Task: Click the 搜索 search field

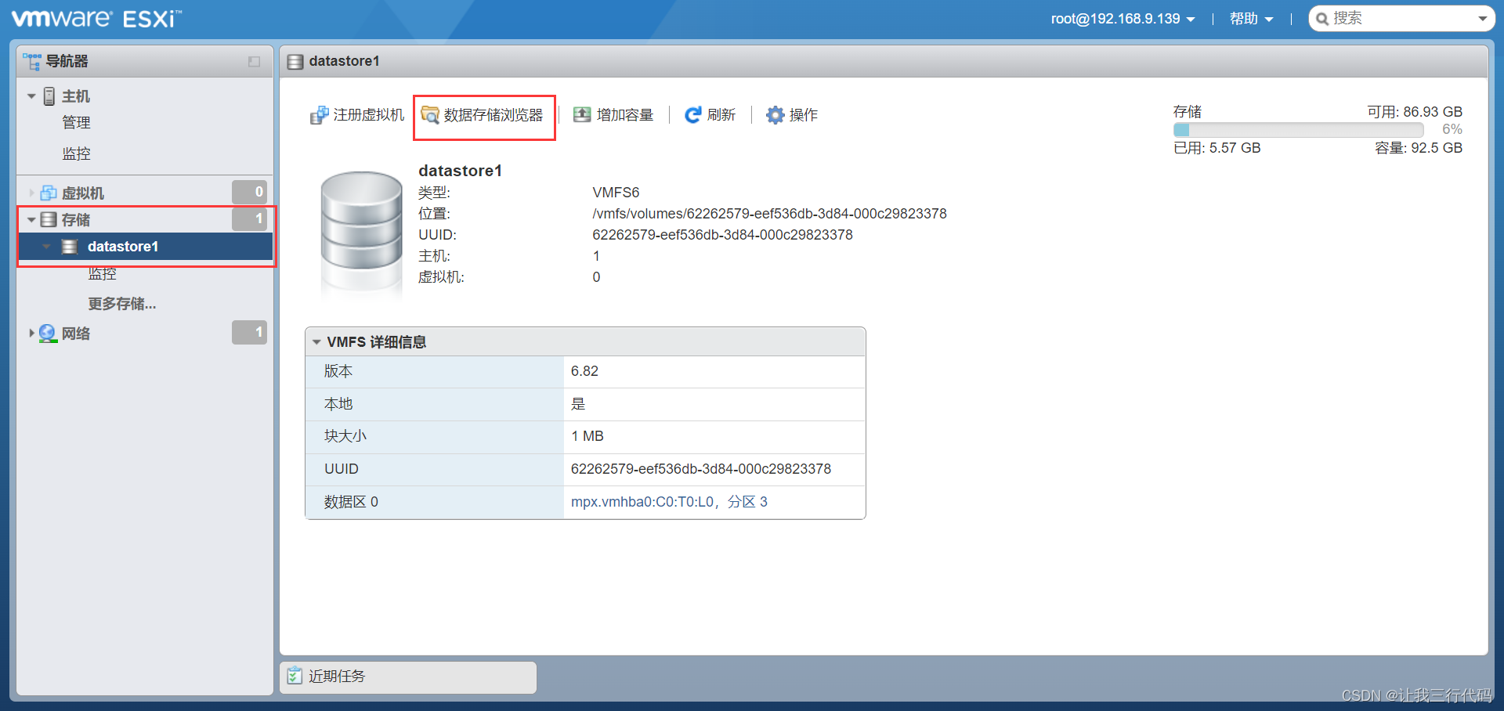Action: coord(1402,19)
